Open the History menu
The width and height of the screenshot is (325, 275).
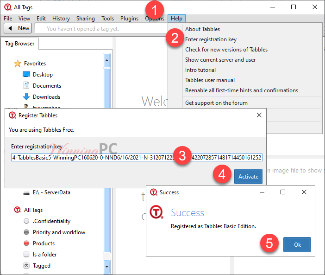pos(61,19)
